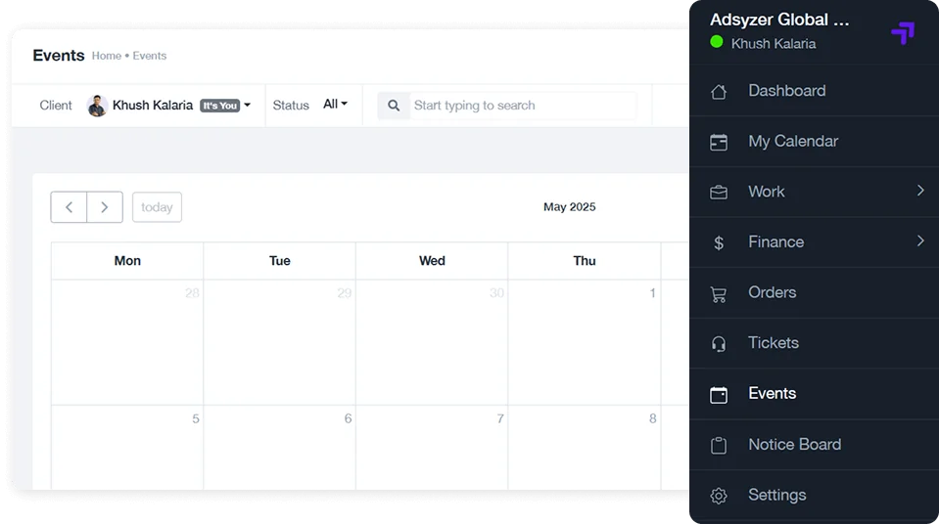Image resolution: width=939 pixels, height=524 pixels.
Task: Expand the Finance submenu chevron
Action: [920, 240]
